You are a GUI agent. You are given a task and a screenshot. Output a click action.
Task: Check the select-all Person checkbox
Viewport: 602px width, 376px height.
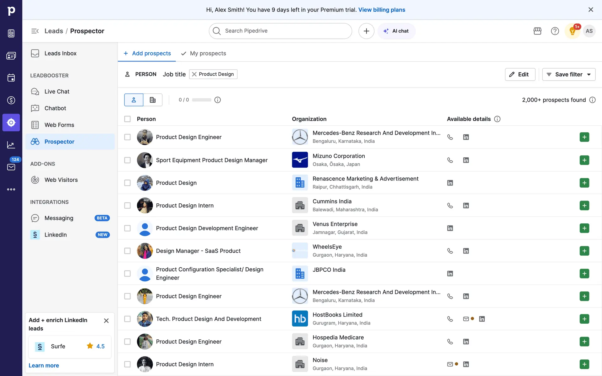(127, 119)
